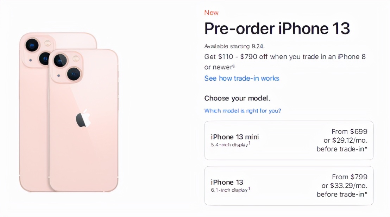Click the $33.29/mo. monthly pricing text
This screenshot has width=390, height=217.
click(x=346, y=186)
